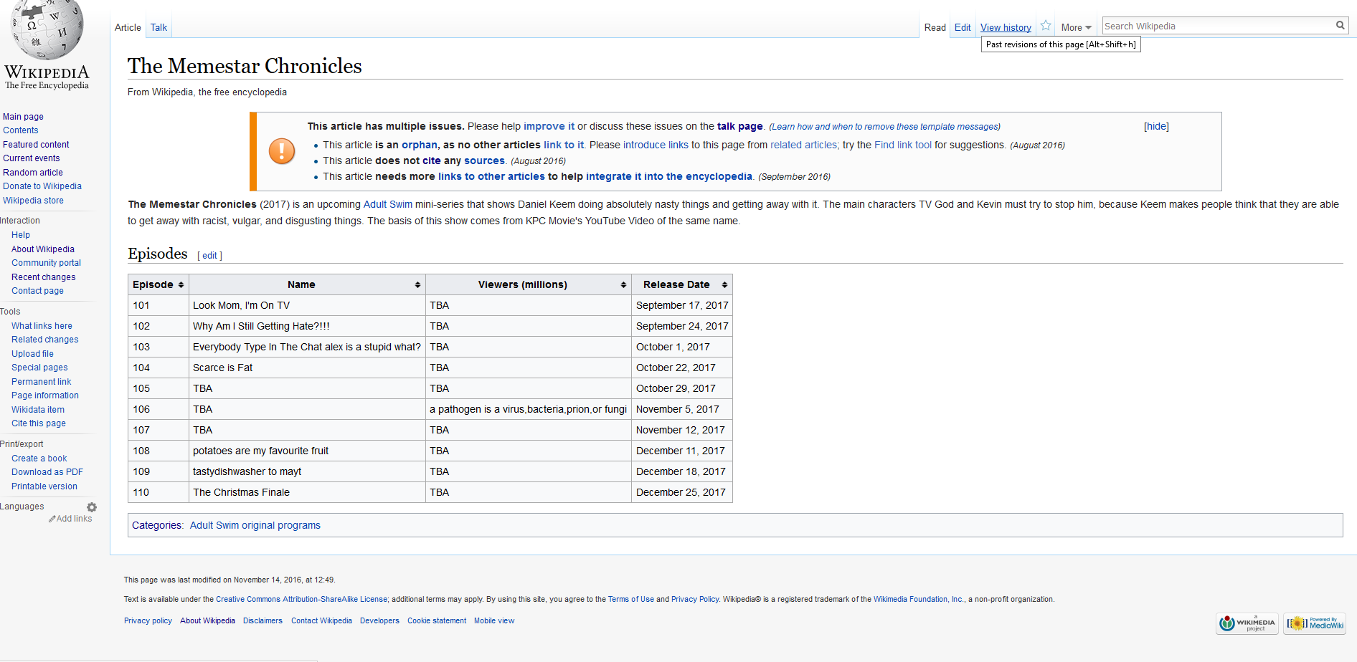Open Contents in sidebar
The width and height of the screenshot is (1357, 662).
pos(21,130)
